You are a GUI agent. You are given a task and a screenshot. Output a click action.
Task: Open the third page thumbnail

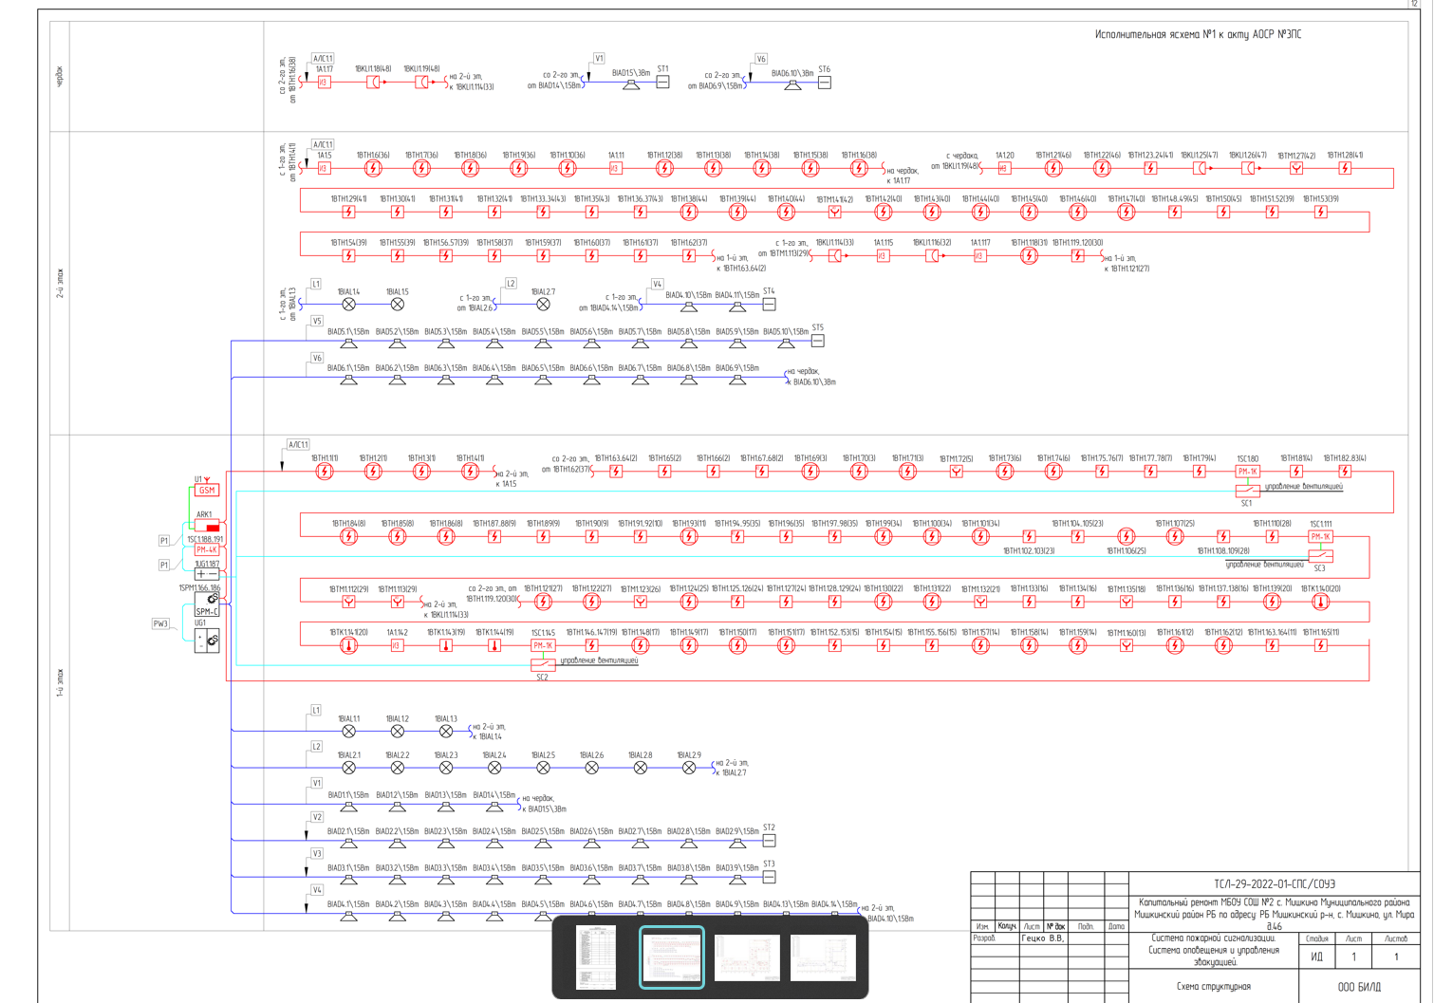(748, 957)
